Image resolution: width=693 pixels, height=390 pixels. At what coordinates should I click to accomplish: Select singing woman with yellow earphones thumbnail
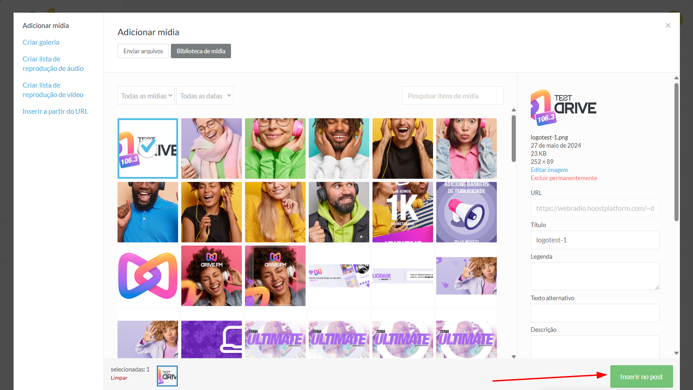click(x=212, y=212)
